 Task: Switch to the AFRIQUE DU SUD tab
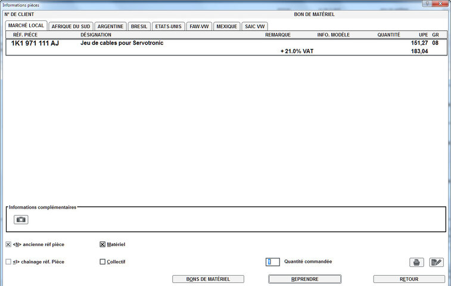click(x=71, y=26)
